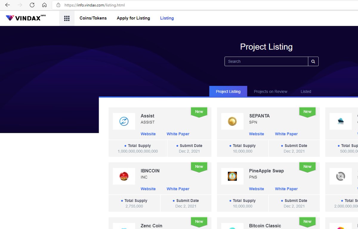Click the magnifier search button
Viewport: 358px width, 229px height.
tap(313, 61)
